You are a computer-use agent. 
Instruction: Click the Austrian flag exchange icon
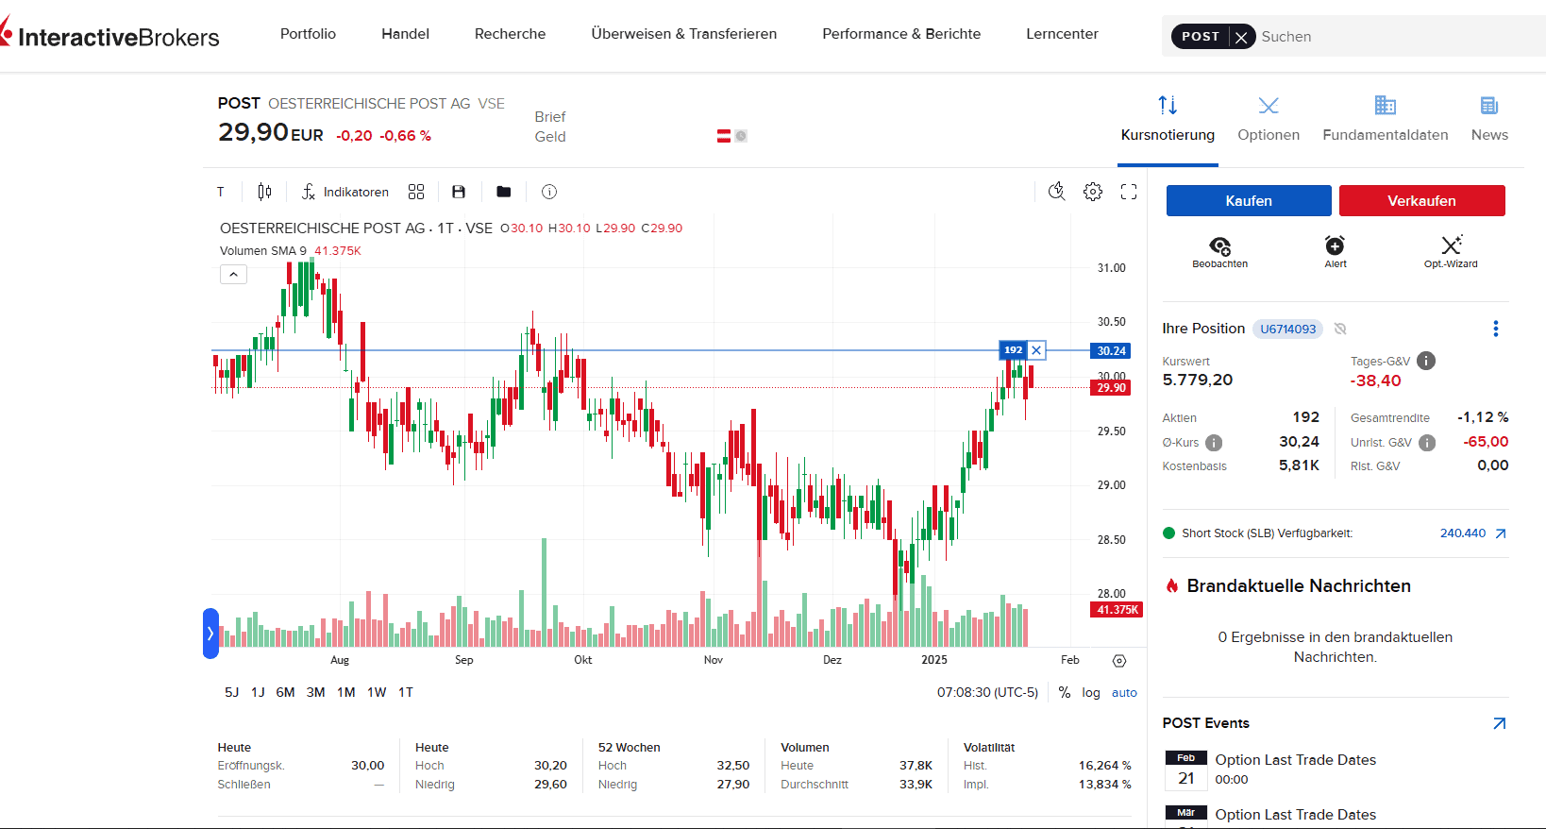click(x=724, y=136)
